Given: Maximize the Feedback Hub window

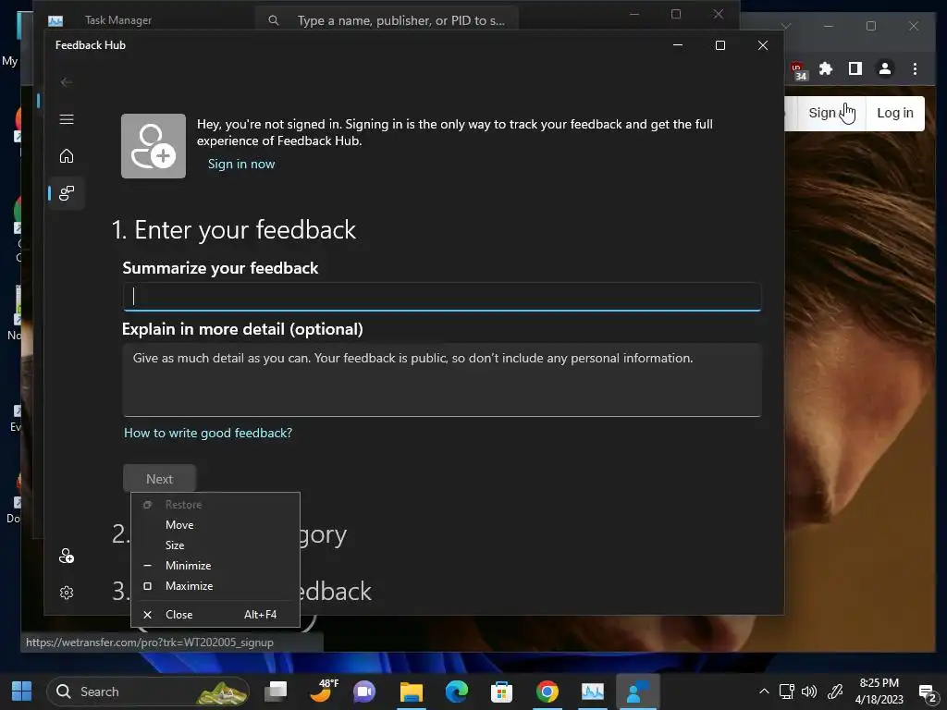Looking at the screenshot, I should [719, 45].
